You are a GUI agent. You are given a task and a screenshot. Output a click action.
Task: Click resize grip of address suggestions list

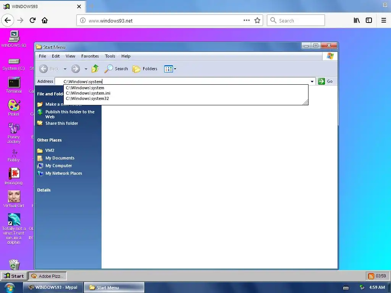305,102
